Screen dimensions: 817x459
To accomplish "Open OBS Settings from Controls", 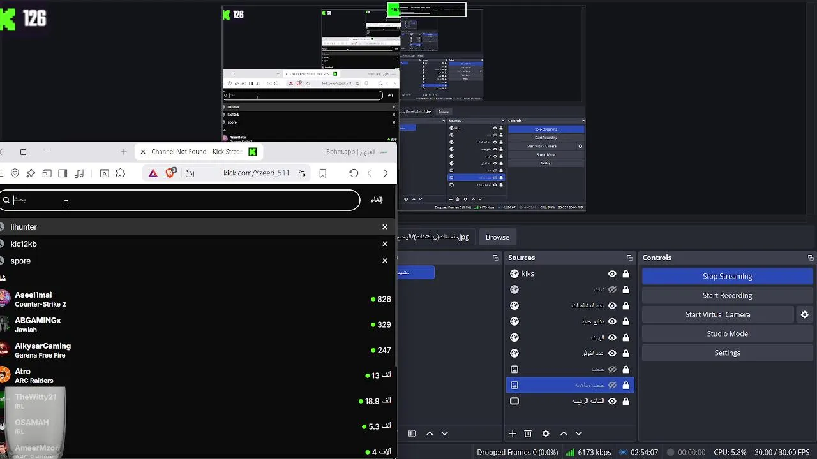I will coord(727,353).
